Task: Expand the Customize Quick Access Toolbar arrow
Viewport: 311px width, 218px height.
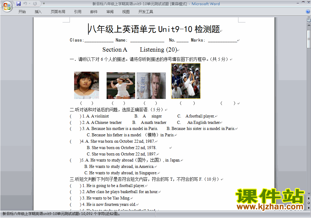Action: click(x=44, y=4)
